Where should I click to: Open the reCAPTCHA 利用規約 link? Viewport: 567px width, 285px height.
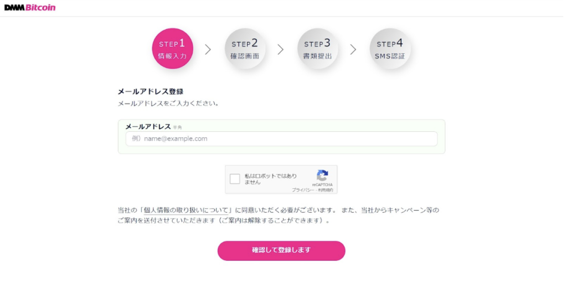[x=326, y=190]
